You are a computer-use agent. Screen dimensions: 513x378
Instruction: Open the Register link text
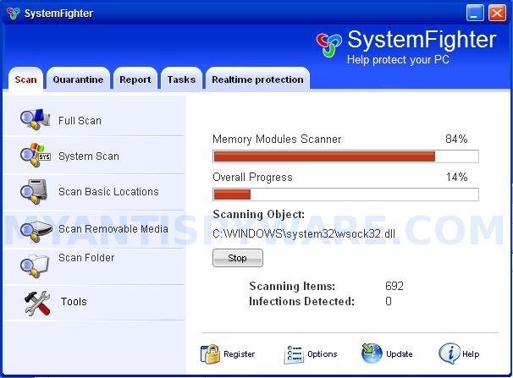240,354
